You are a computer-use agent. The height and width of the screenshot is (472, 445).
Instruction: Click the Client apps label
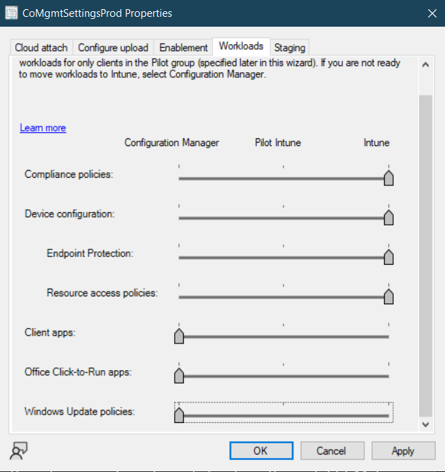pos(50,332)
